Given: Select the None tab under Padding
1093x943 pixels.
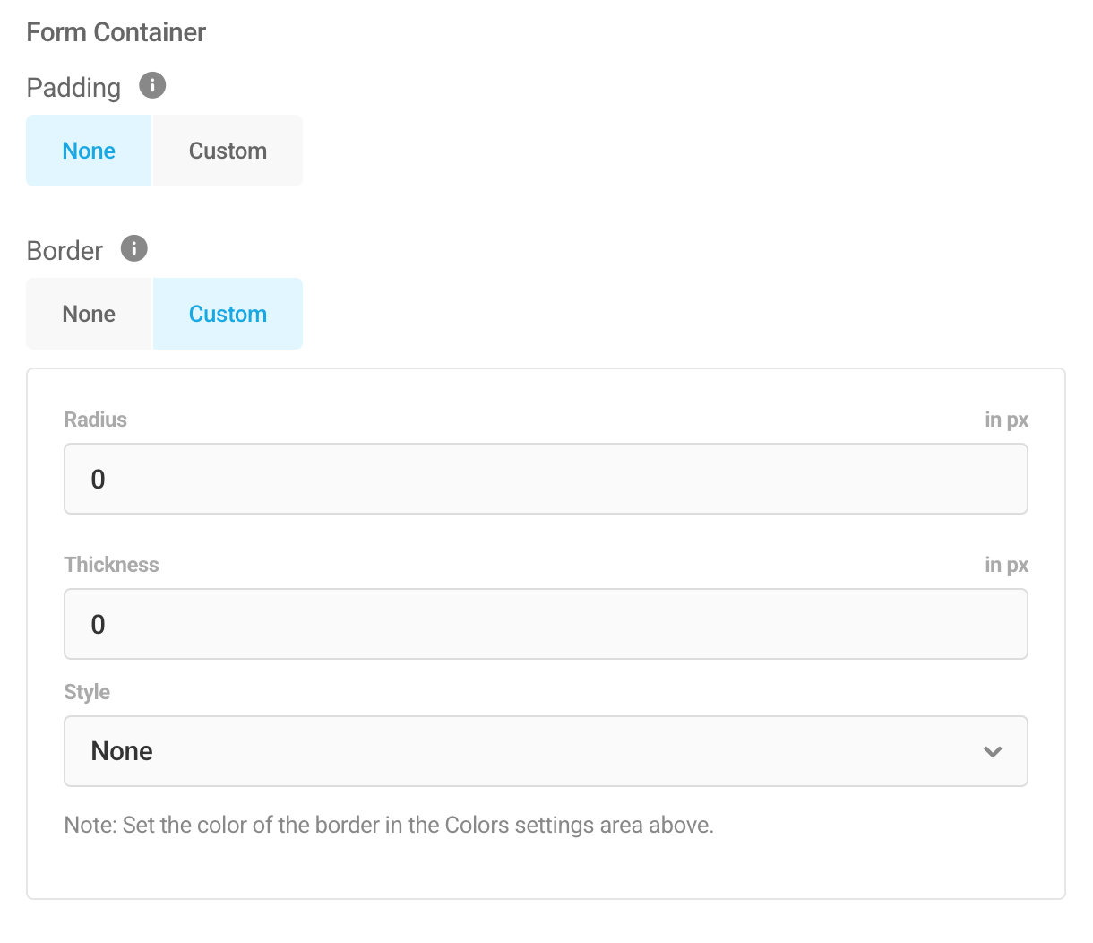Looking at the screenshot, I should coord(89,151).
